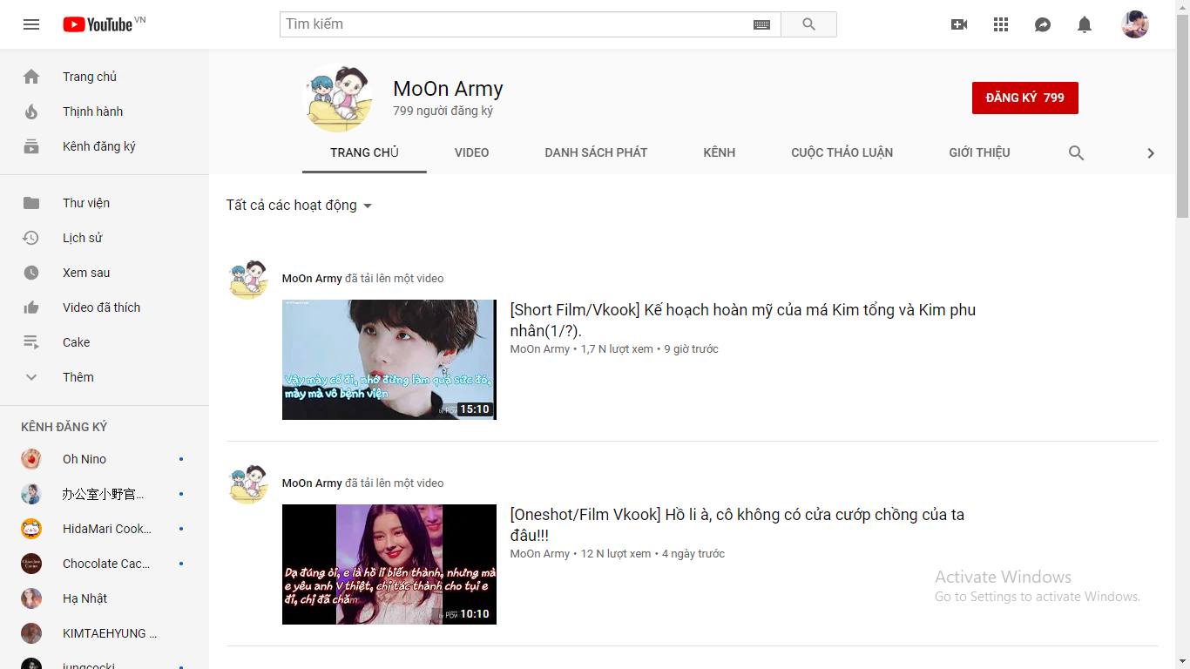Open the notifications bell
The height and width of the screenshot is (669, 1190).
[x=1085, y=24]
